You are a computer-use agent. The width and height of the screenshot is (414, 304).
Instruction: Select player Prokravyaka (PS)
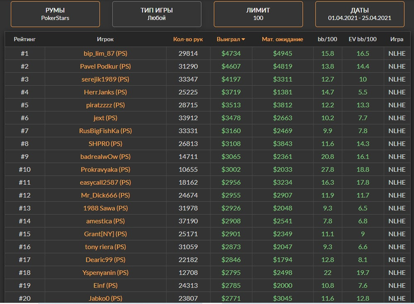105,169
